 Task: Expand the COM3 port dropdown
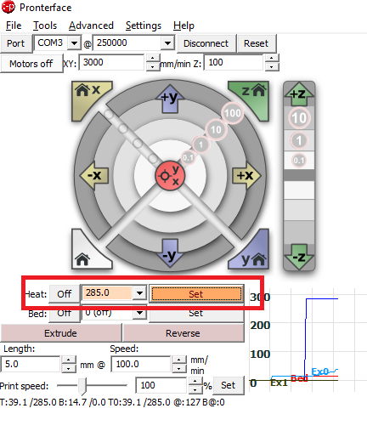click(74, 43)
